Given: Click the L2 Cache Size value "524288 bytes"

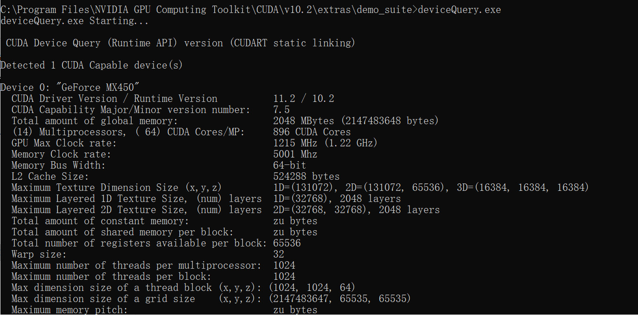Looking at the screenshot, I should (306, 176).
